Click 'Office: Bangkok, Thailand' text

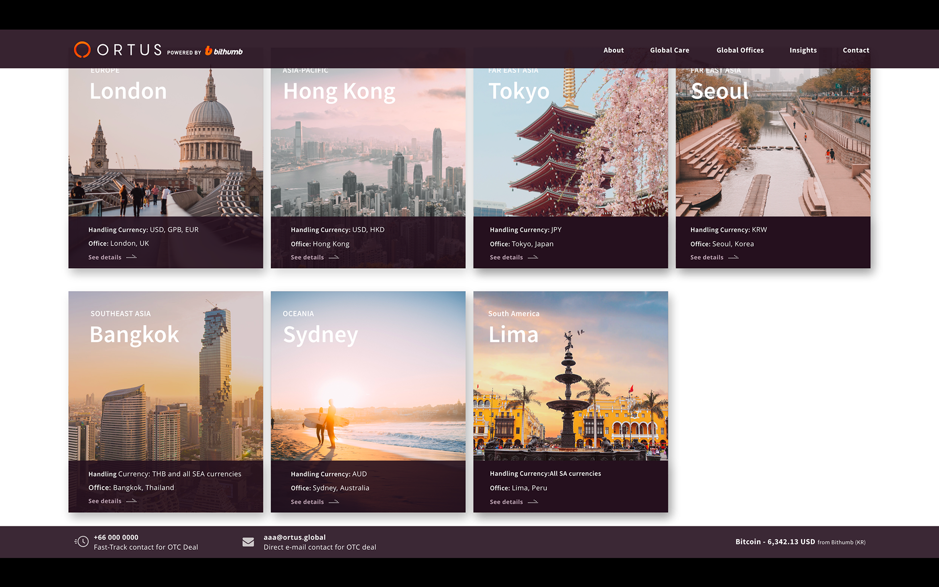(131, 488)
